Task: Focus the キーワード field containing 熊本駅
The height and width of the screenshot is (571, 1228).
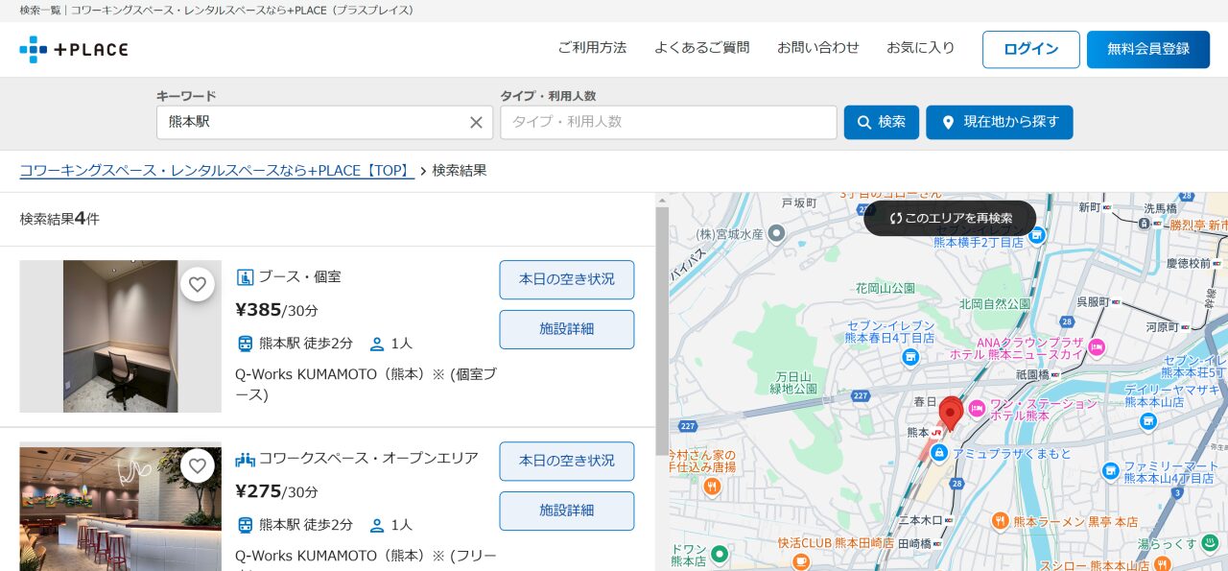Action: tap(324, 123)
